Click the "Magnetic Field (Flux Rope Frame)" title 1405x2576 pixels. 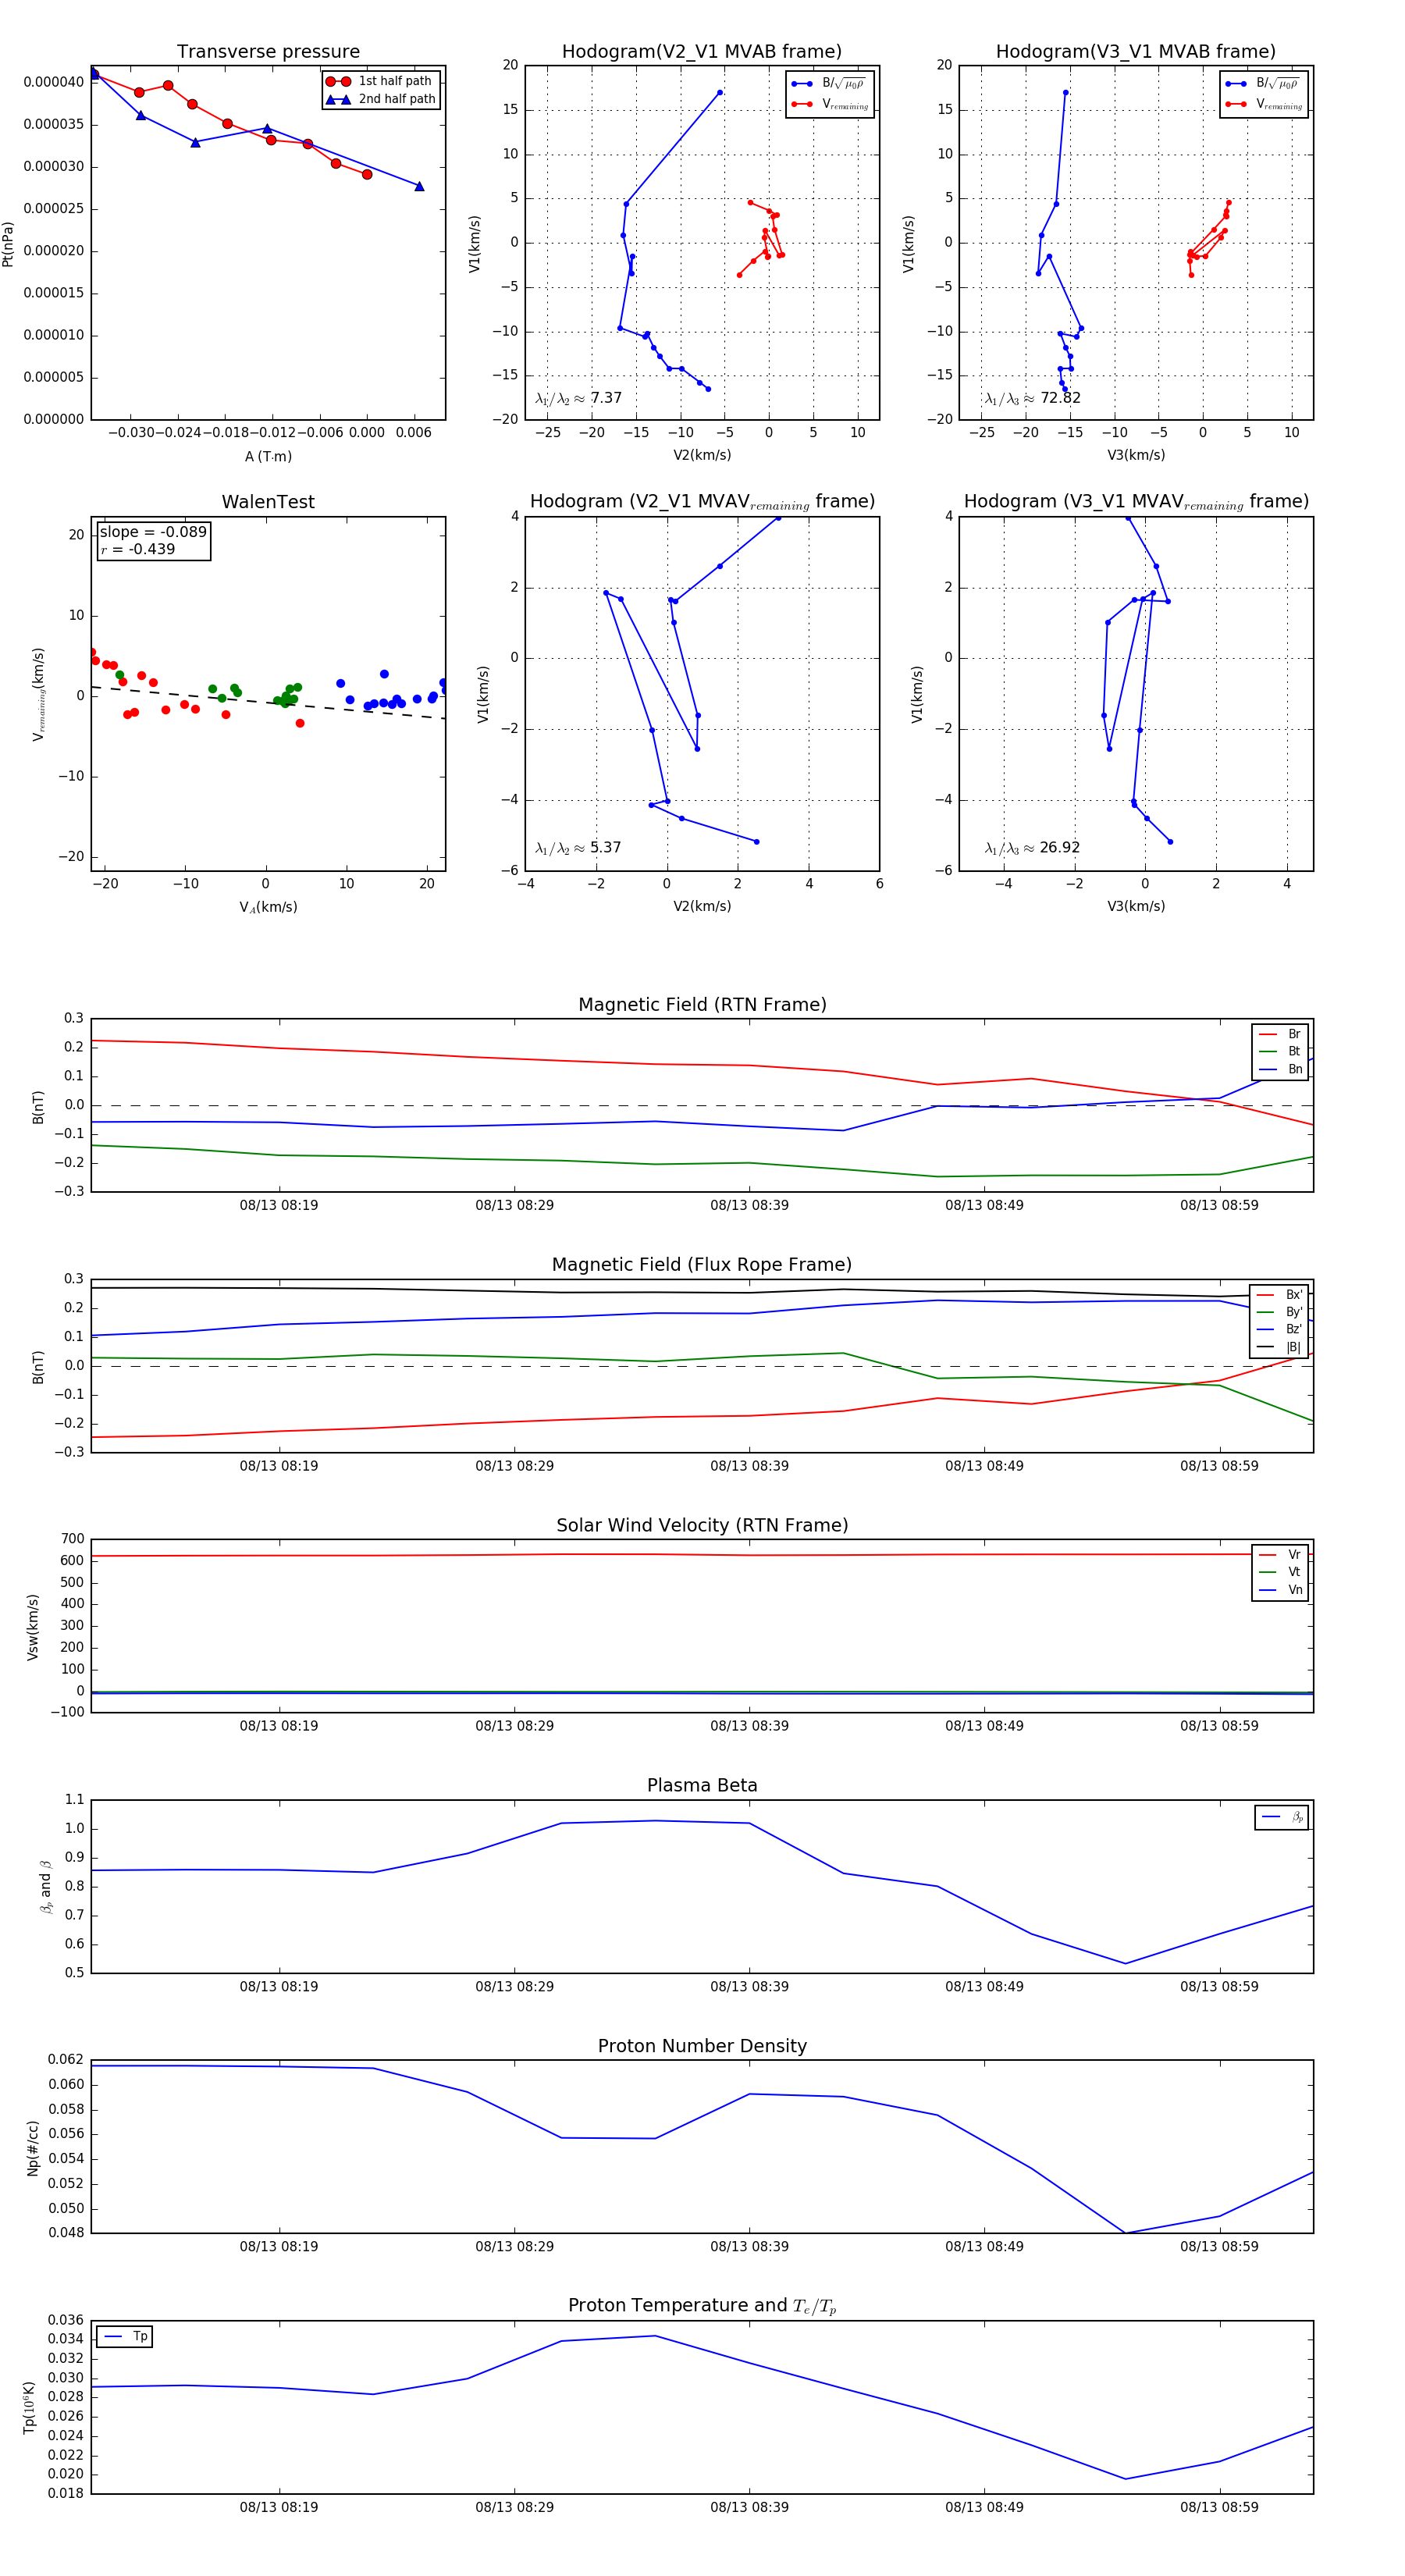[x=702, y=1265]
